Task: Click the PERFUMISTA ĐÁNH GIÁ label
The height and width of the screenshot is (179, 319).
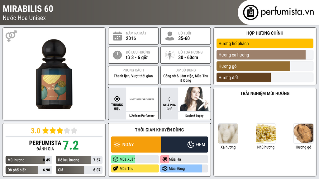Action: (45, 145)
